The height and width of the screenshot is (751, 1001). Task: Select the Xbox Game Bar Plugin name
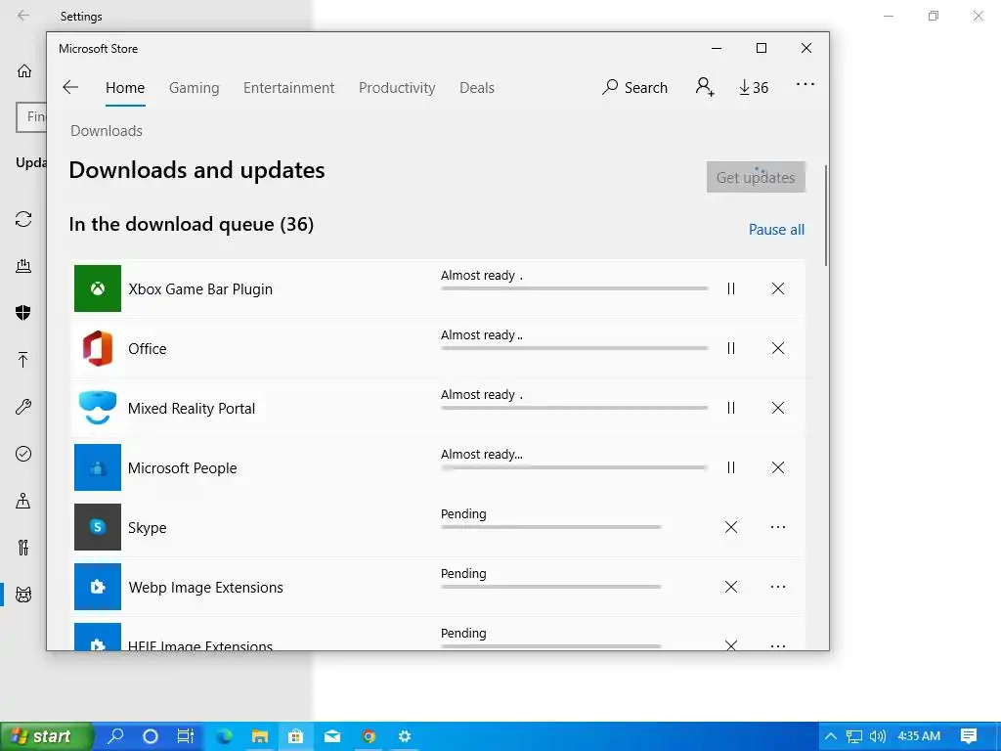click(200, 289)
